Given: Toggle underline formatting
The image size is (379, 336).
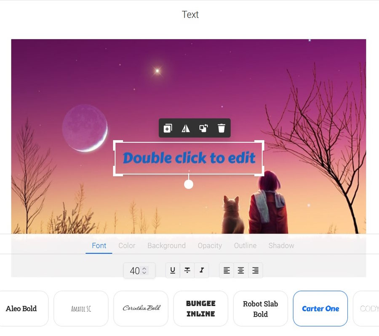Looking at the screenshot, I should coord(173,270).
